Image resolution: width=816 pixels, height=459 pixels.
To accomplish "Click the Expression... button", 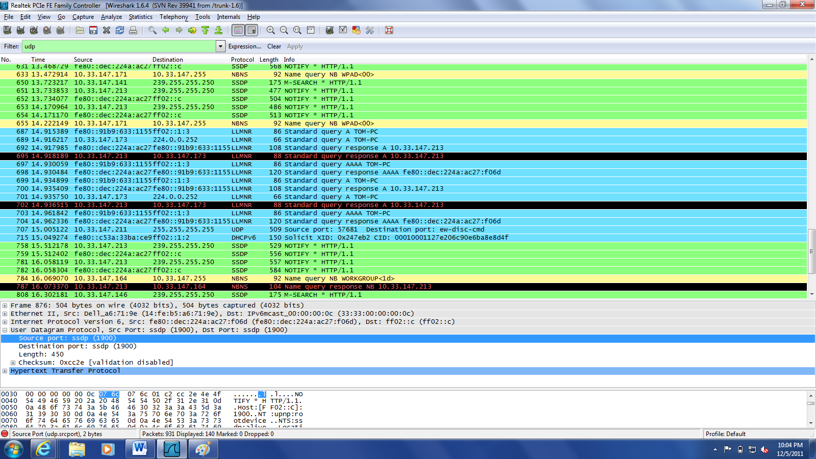I will pos(245,46).
